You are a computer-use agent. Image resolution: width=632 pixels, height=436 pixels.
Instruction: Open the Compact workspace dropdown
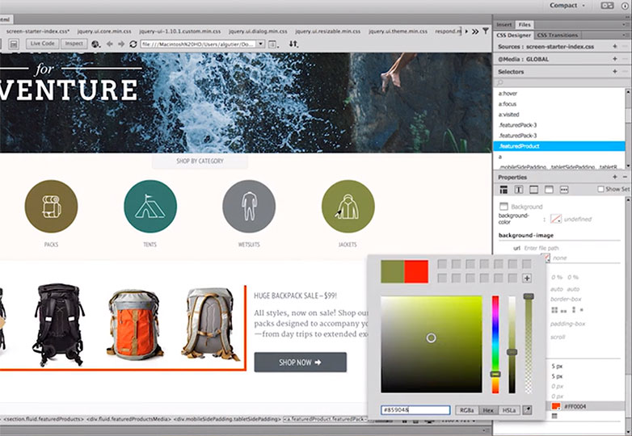click(x=567, y=6)
